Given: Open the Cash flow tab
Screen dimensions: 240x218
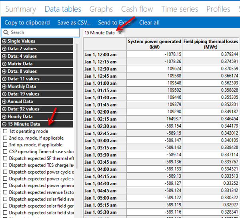Looking at the screenshot, I should [137, 9].
